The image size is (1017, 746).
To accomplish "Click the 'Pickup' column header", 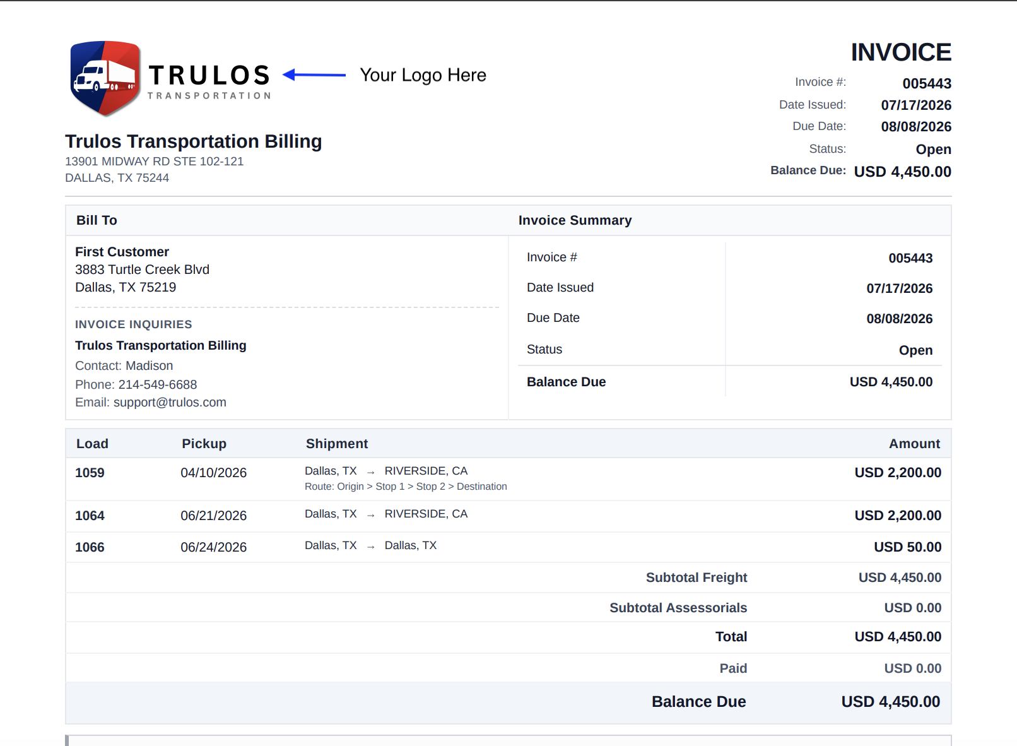I will pyautogui.click(x=204, y=444).
